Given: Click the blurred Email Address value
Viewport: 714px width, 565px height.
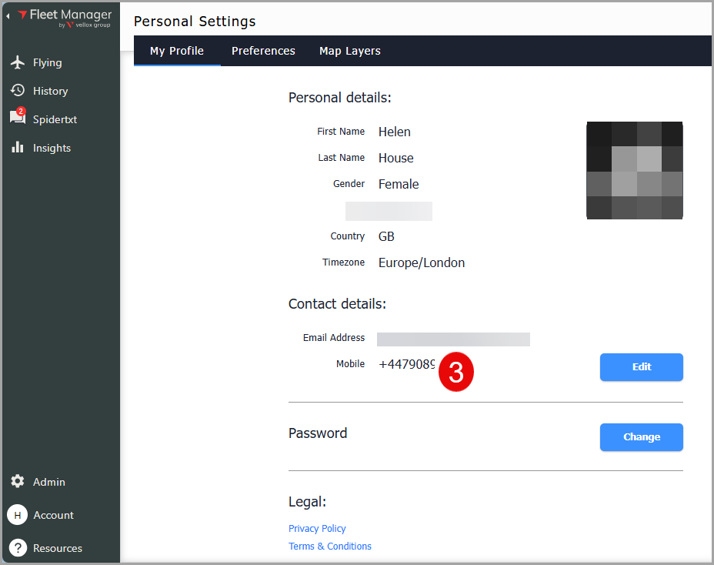Looking at the screenshot, I should click(453, 339).
